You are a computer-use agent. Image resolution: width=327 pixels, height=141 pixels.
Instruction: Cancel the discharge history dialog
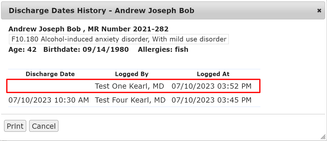44,126
